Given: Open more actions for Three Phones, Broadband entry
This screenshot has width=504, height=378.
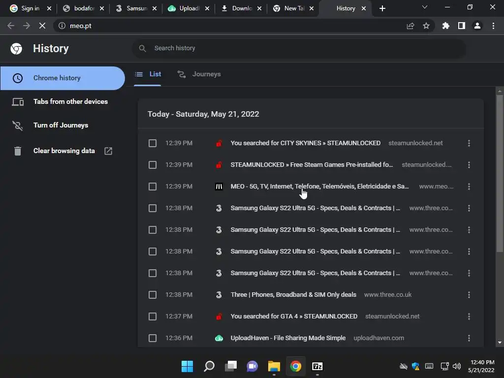Looking at the screenshot, I should tap(469, 295).
